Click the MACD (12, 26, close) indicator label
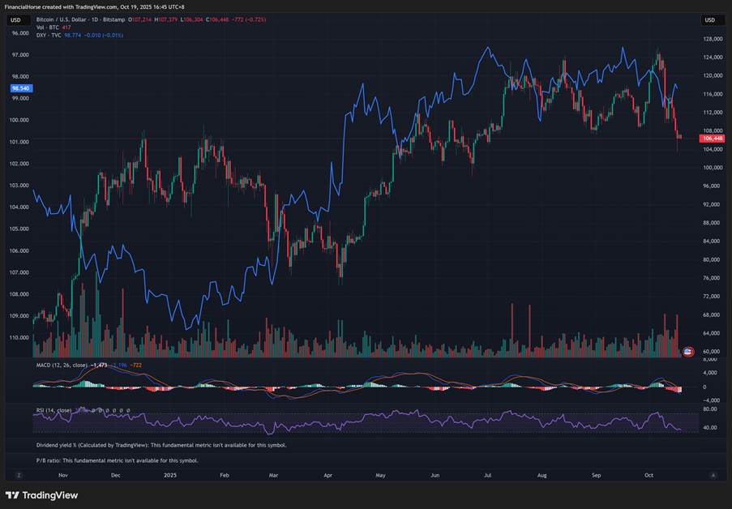The width and height of the screenshot is (732, 509). pos(62,366)
